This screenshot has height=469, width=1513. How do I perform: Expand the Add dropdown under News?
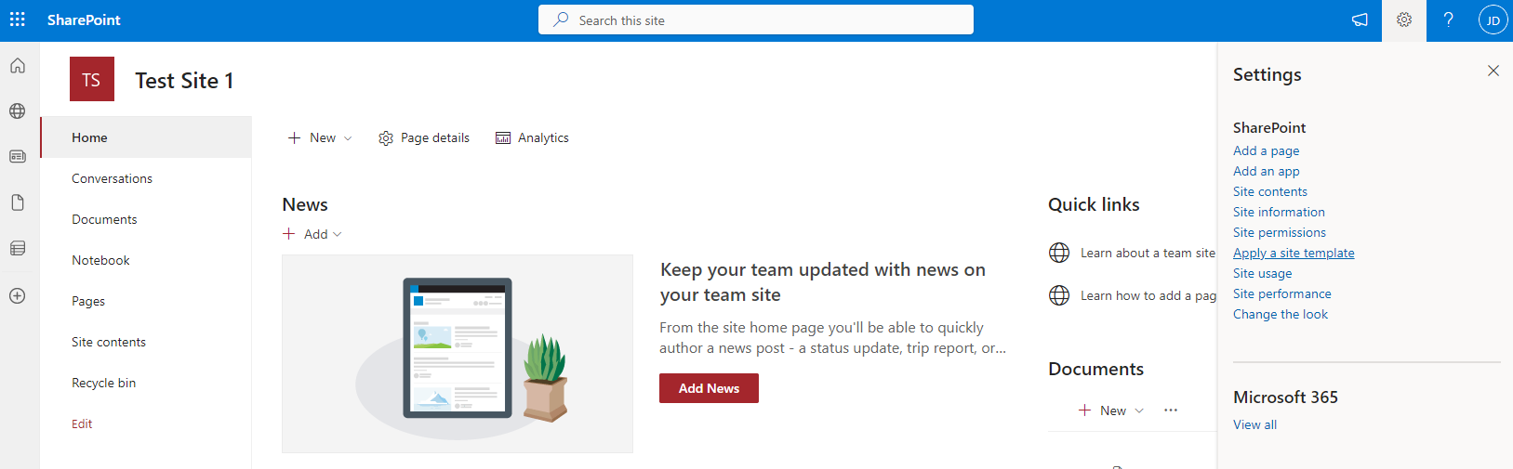coord(312,234)
